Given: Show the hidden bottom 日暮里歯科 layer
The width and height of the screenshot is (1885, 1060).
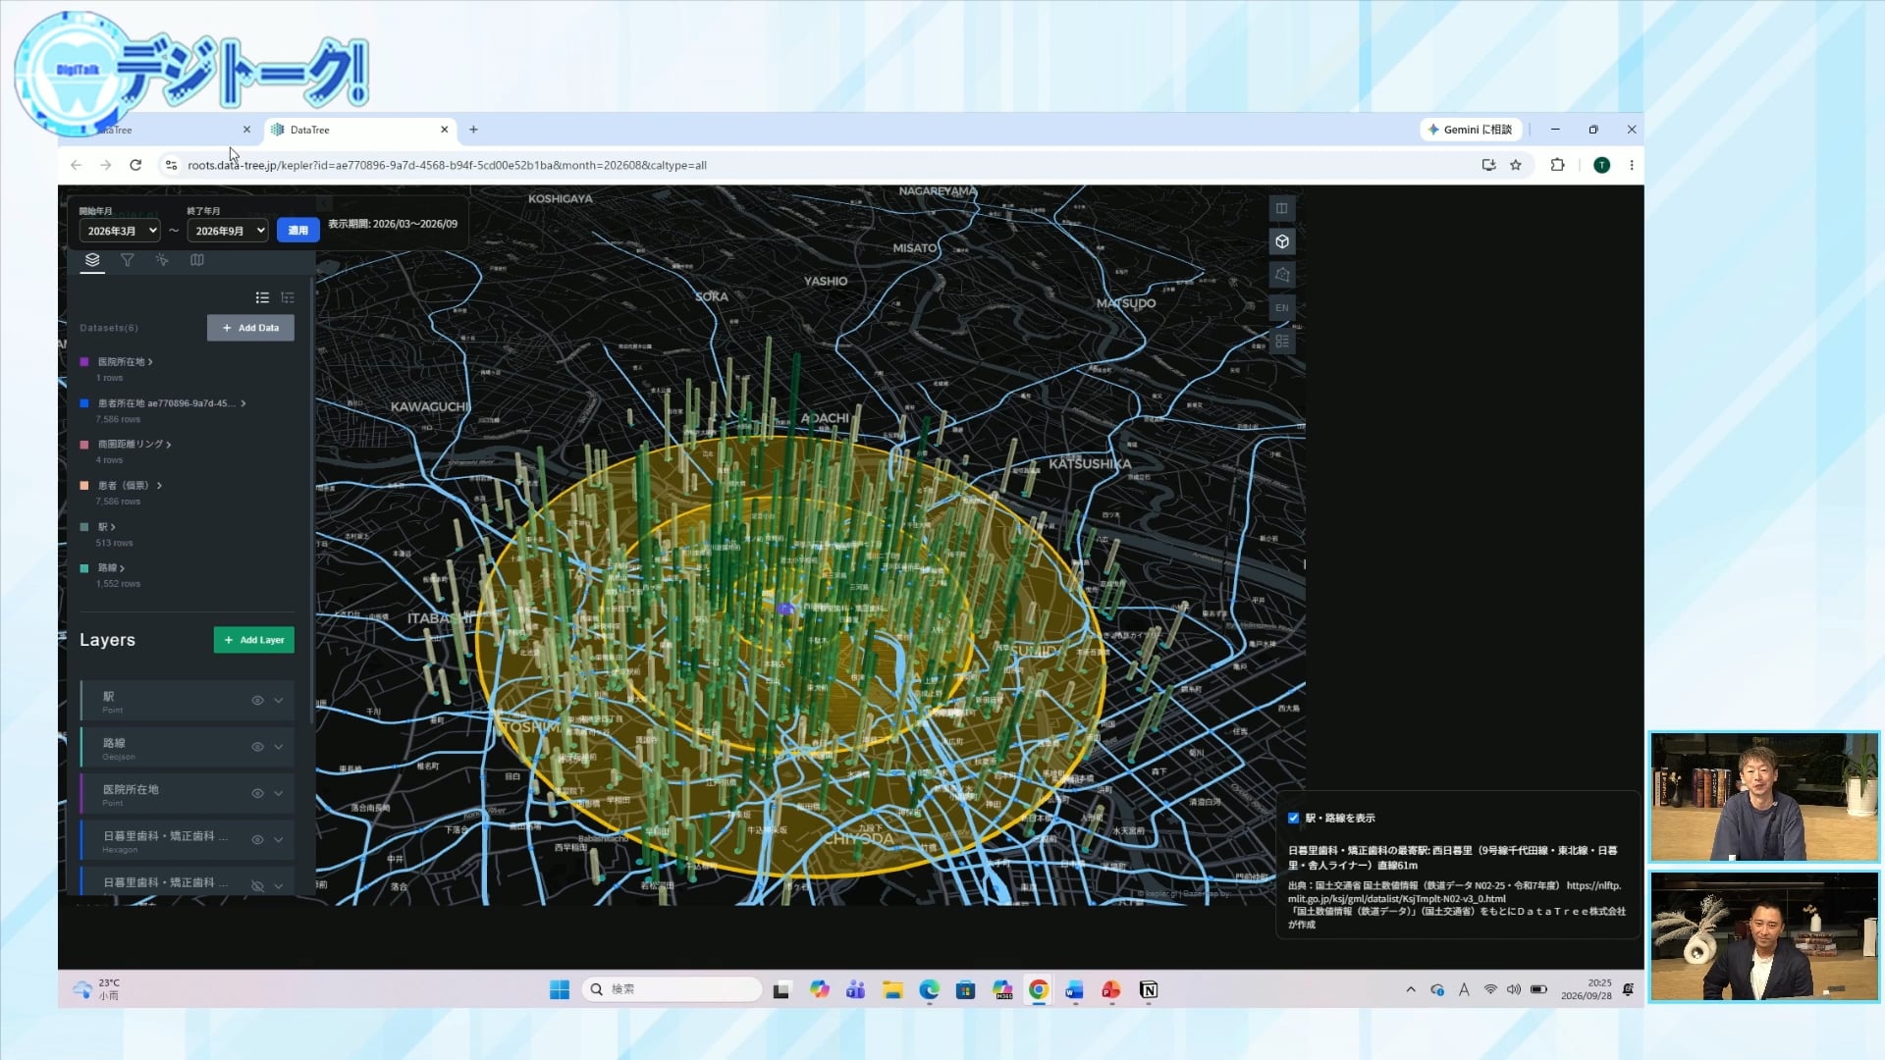Looking at the screenshot, I should (257, 885).
